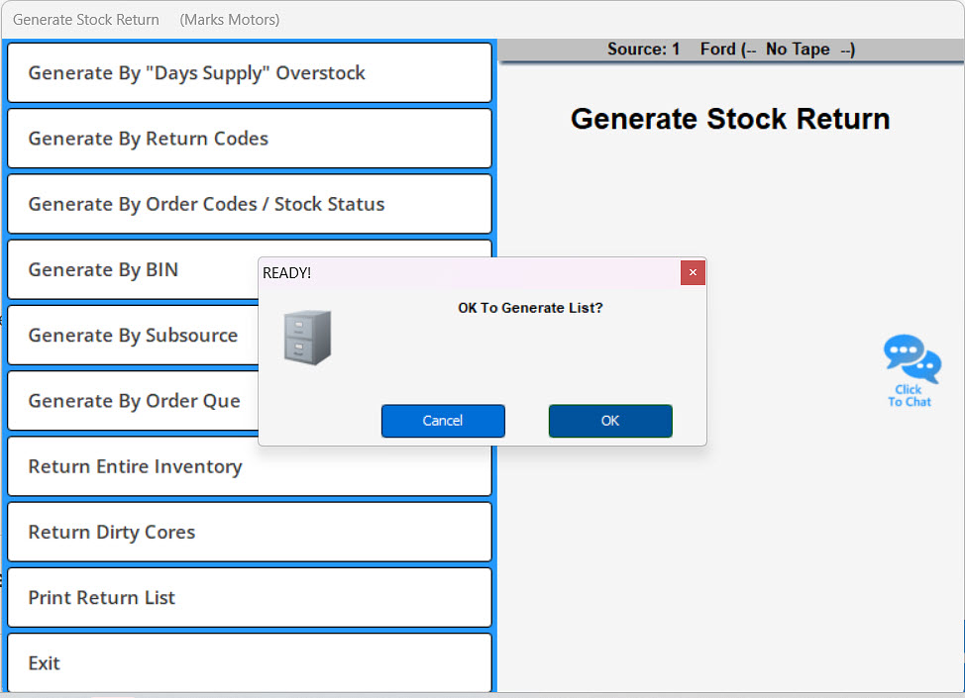Pick Generate By Subsource menu entry
The image size is (965, 698).
click(133, 336)
